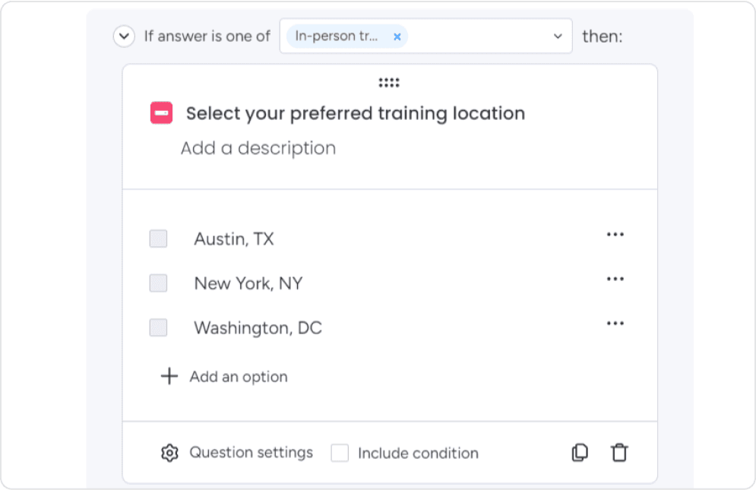Open question settings via the gear icon
The image size is (756, 490).
pyautogui.click(x=170, y=452)
